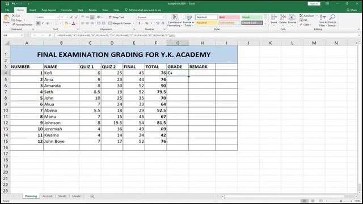Screen dimensions: 363x204
Task: Click in the formula bar
Action: [207, 35]
